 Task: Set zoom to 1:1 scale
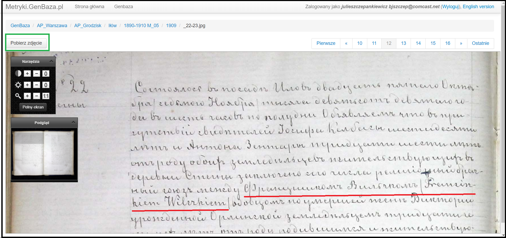[x=46, y=96]
